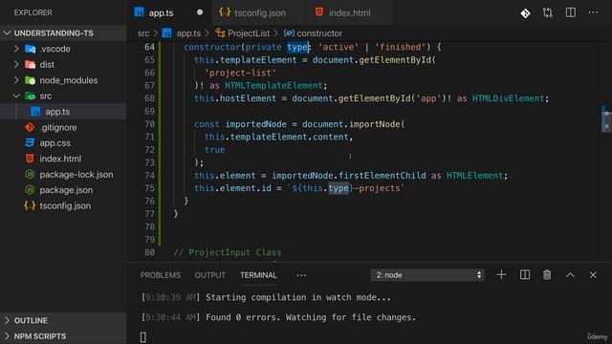Click the 'project-list' string on line 66
The height and width of the screenshot is (344, 612).
tap(240, 73)
